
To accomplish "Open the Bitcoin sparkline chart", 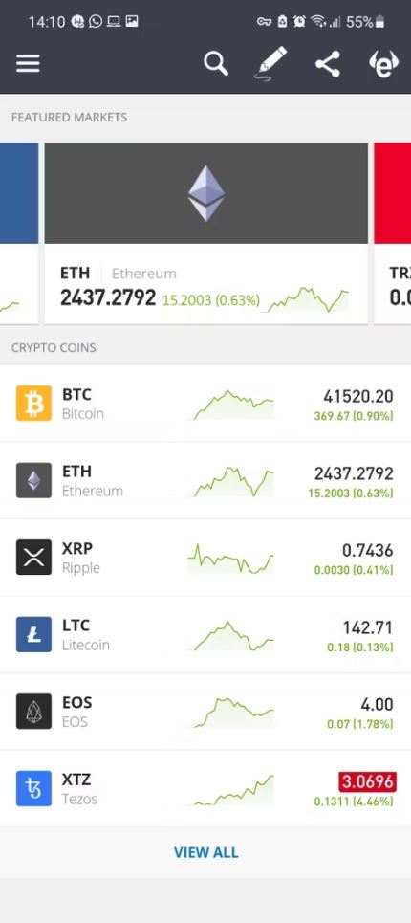I will click(233, 405).
